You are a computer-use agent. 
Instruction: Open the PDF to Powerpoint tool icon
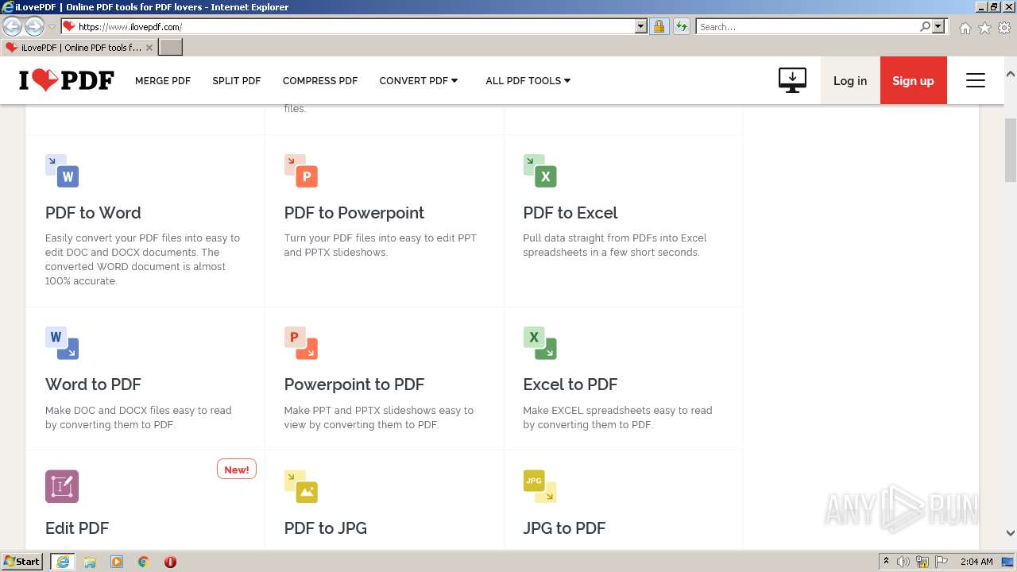[301, 171]
